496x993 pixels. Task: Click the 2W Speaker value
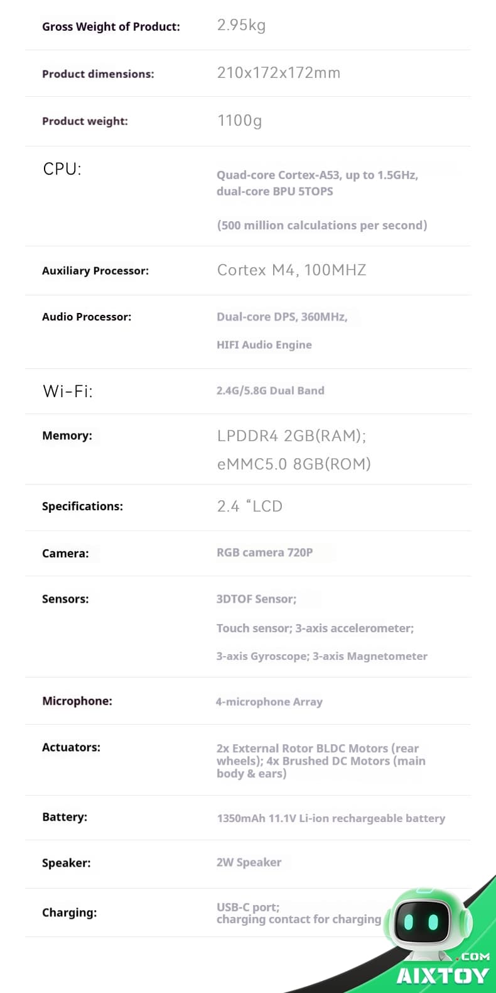pos(249,862)
